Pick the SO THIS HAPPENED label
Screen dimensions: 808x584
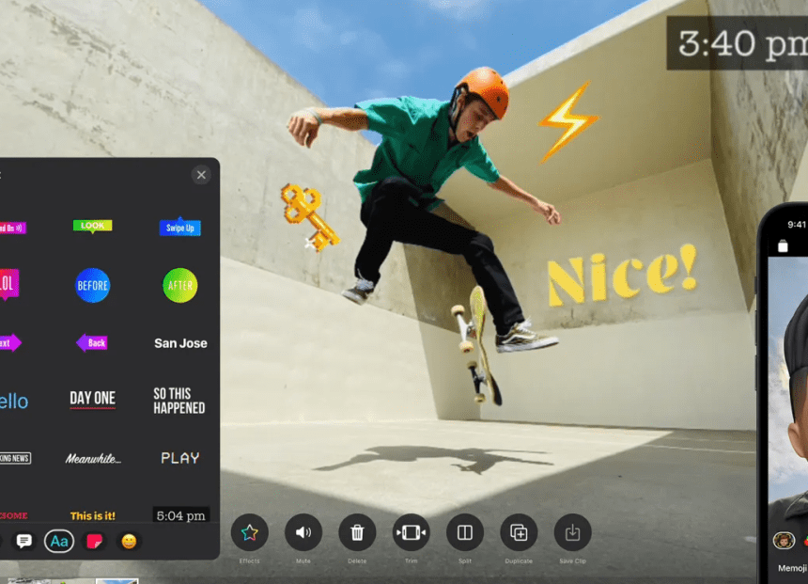click(x=179, y=401)
